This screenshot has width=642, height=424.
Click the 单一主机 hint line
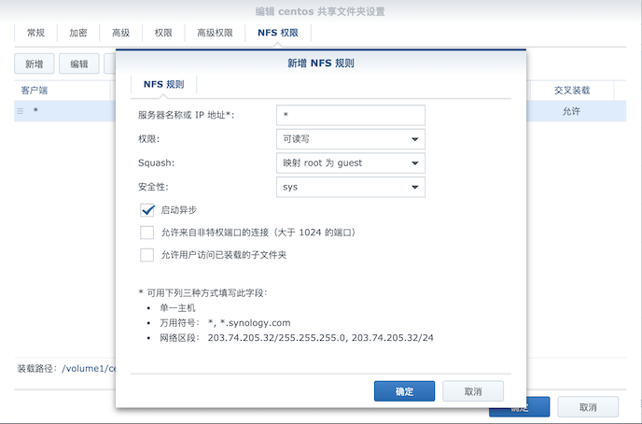177,307
